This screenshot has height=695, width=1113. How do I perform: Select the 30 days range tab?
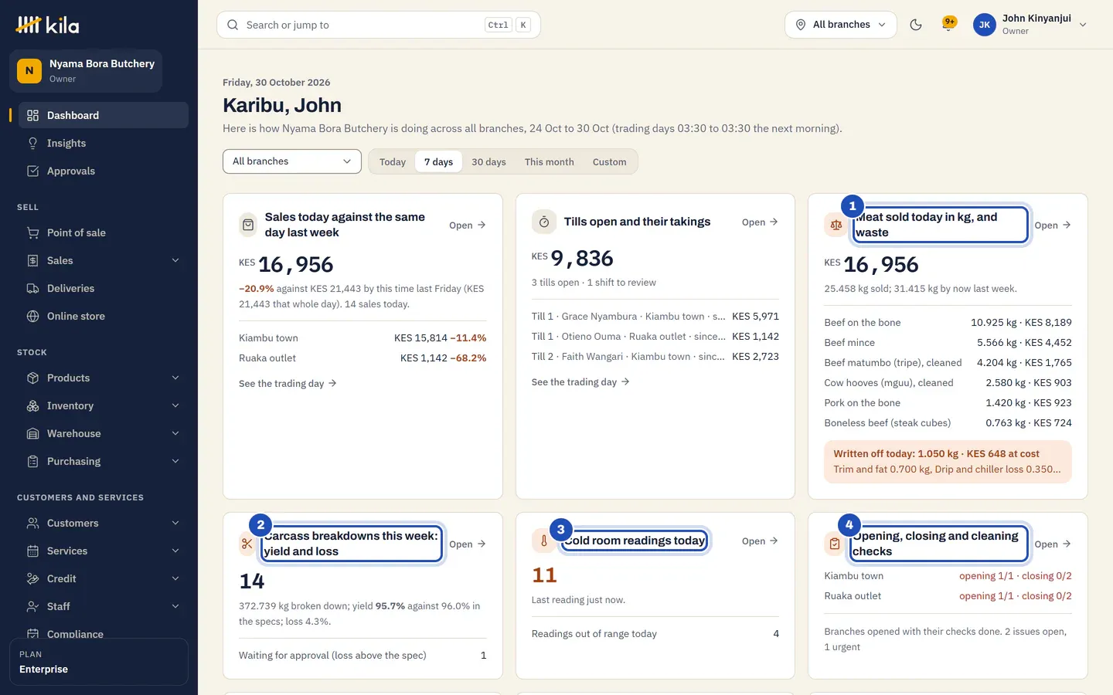[488, 161]
